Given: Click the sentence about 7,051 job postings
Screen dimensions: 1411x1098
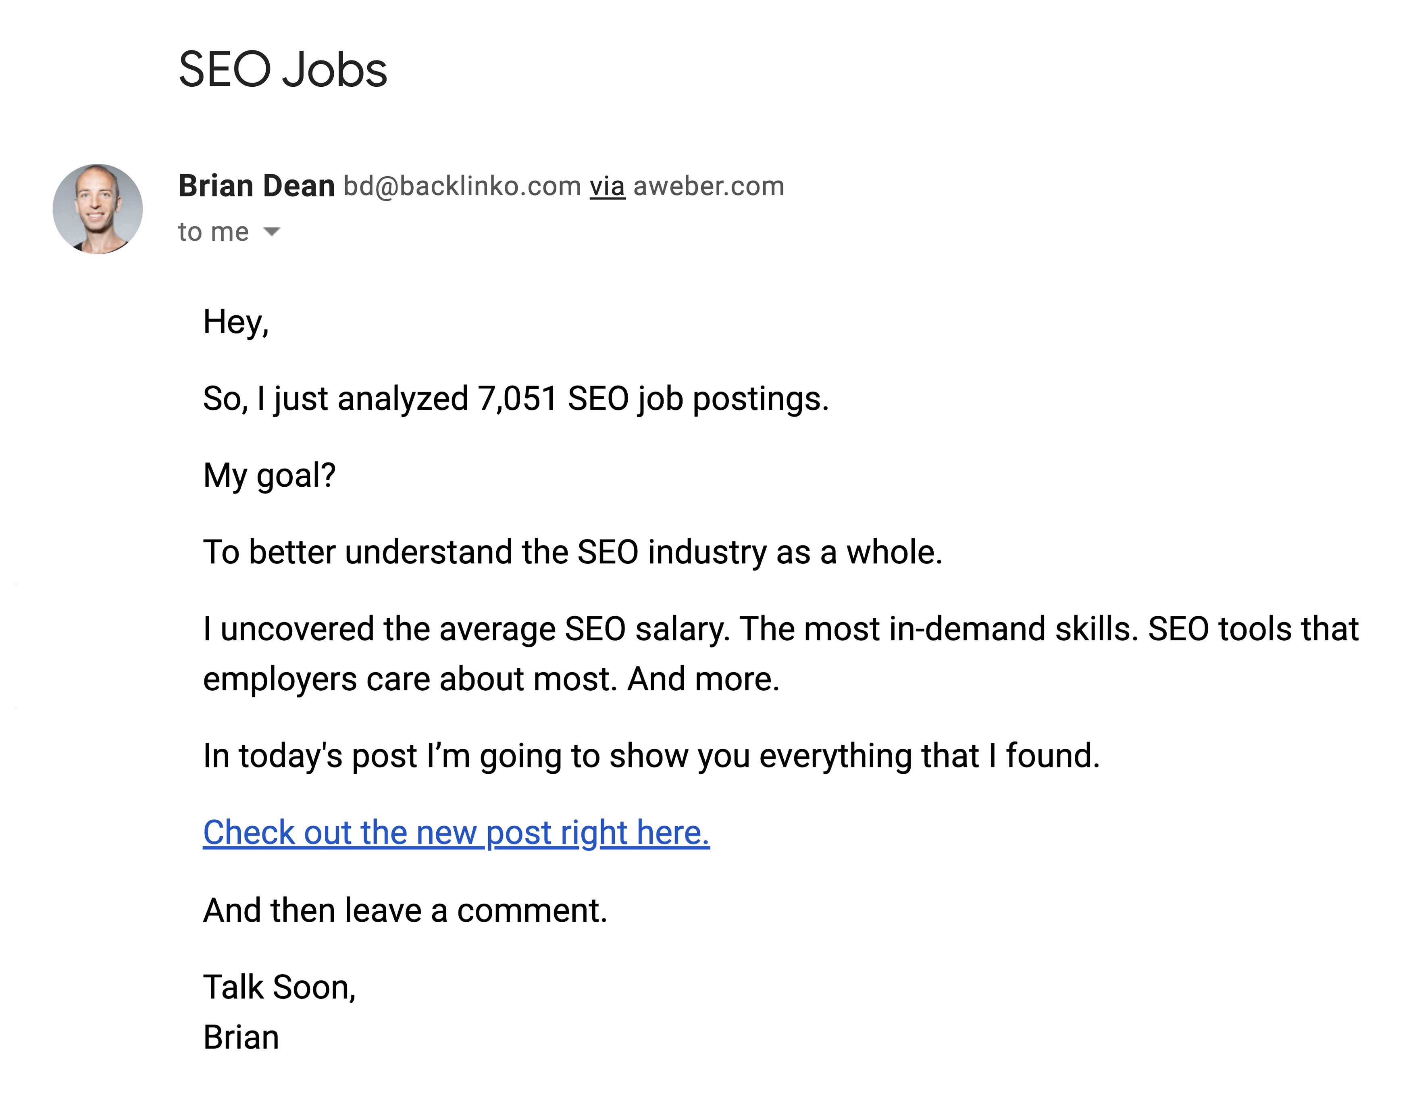Looking at the screenshot, I should click(516, 399).
